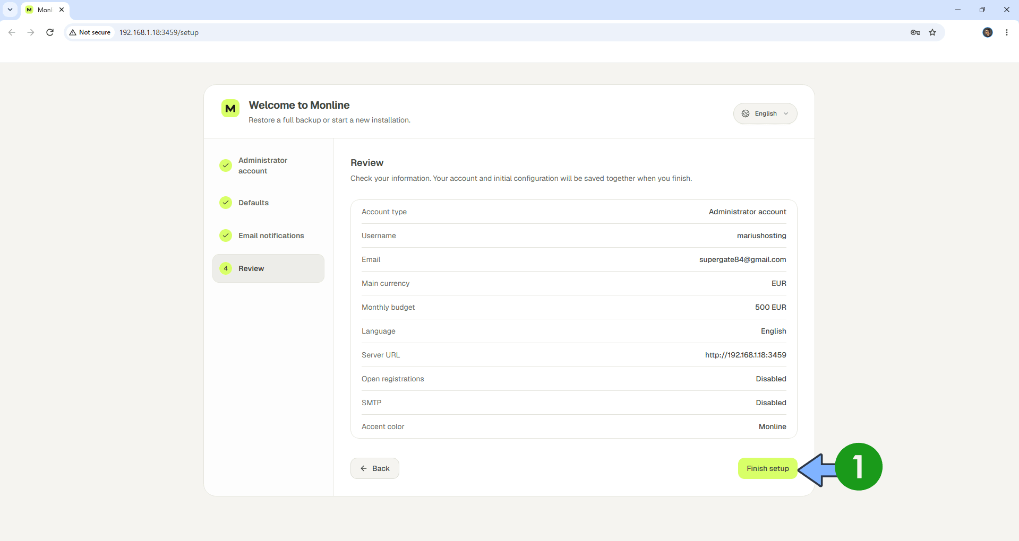
Task: Select the Review step
Action: [268, 268]
